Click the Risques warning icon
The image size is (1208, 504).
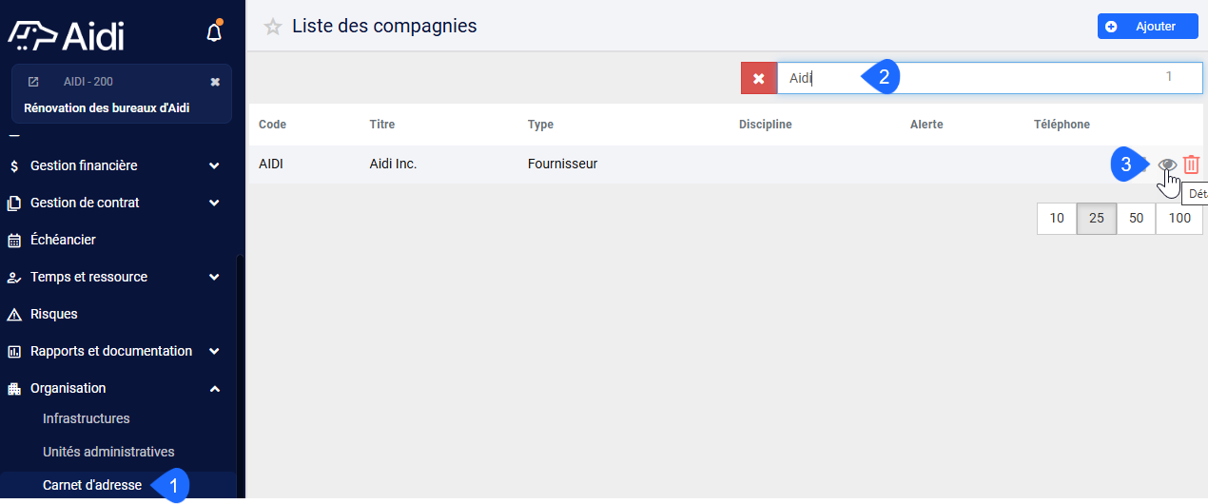[14, 314]
